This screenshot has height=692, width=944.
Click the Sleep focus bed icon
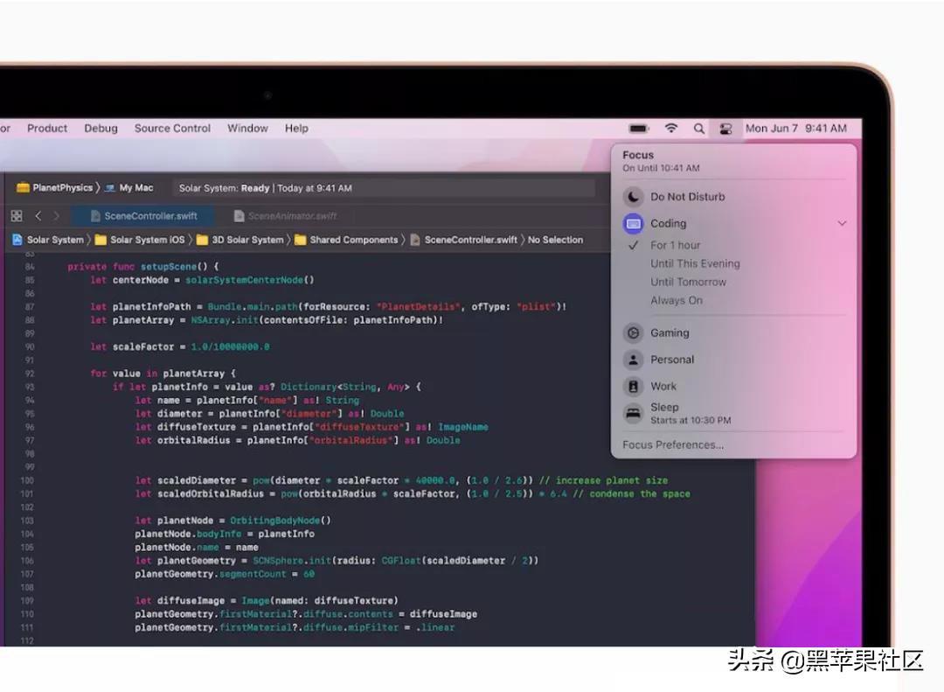(x=633, y=414)
